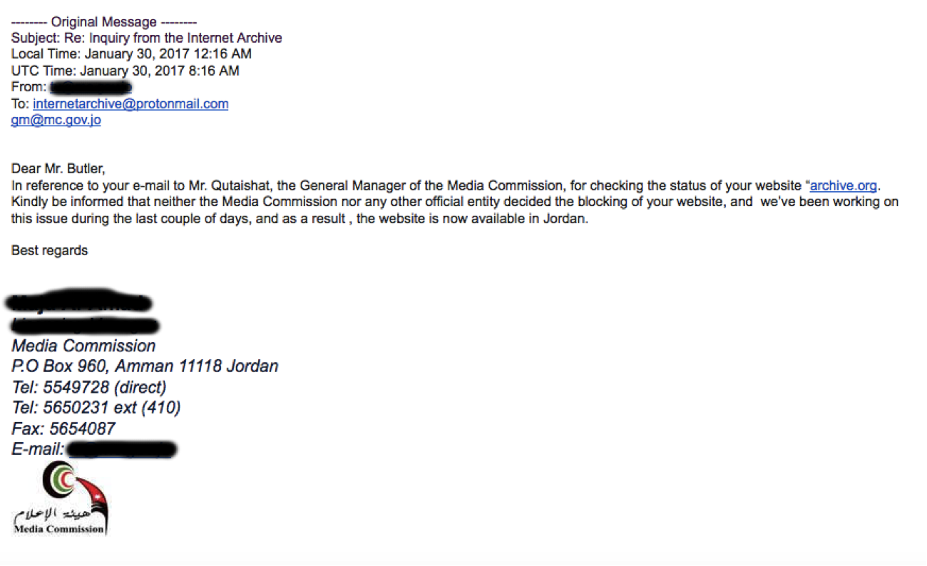Click the italic "Media Commission" signature text
Screen dimensions: 927x566
pyautogui.click(x=83, y=346)
